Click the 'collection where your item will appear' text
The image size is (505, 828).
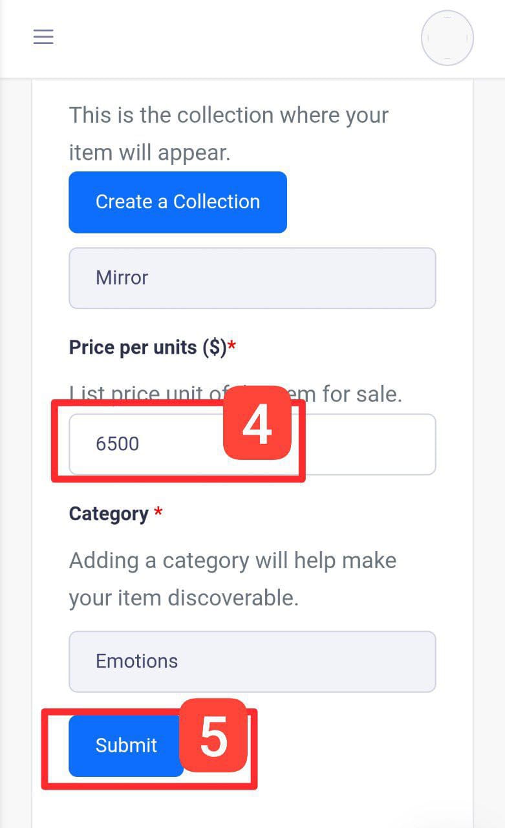[229, 115]
